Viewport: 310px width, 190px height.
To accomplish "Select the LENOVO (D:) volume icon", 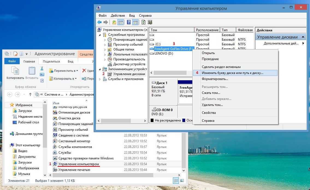I will point(152,54).
